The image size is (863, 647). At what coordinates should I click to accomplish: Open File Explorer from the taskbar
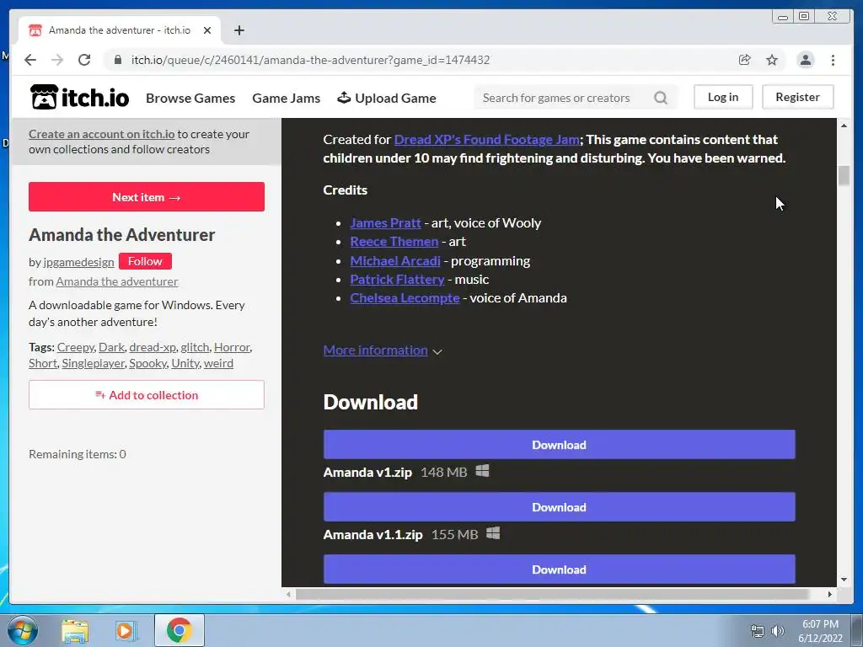point(75,630)
